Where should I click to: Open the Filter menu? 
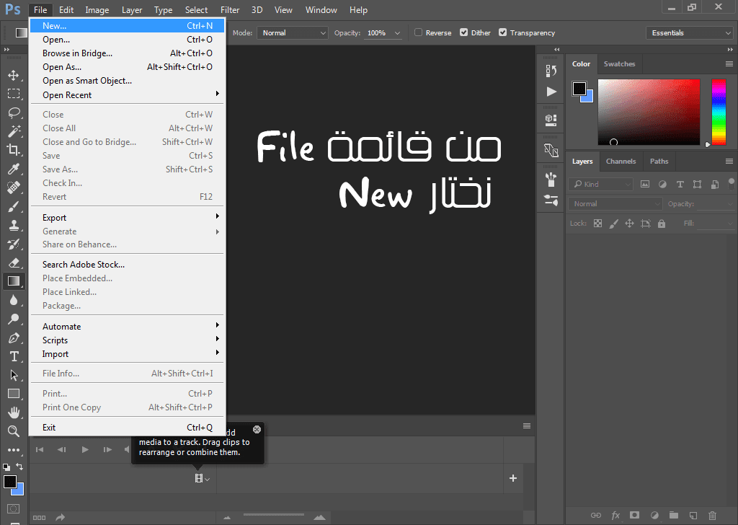click(x=230, y=10)
